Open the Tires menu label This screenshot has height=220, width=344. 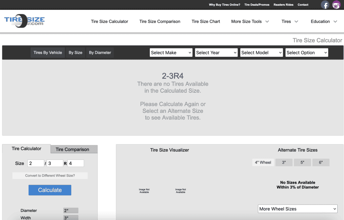point(286,21)
